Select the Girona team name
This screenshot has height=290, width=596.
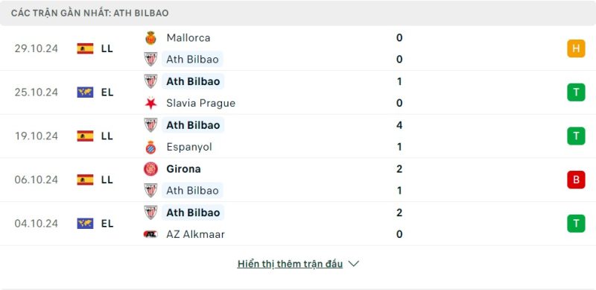pos(183,168)
